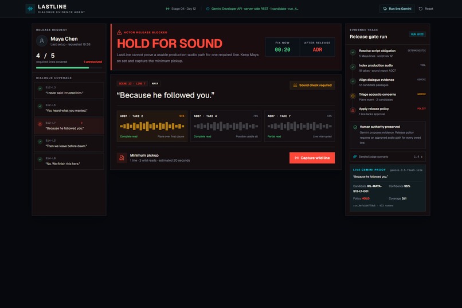This screenshot has height=308, width=462.
Task: Click the Apply release policy warning icon
Action: (x=353, y=110)
